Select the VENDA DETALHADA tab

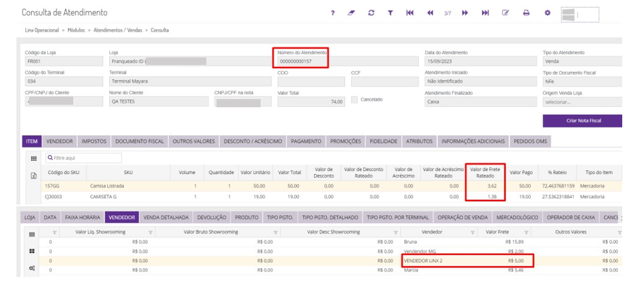166,217
